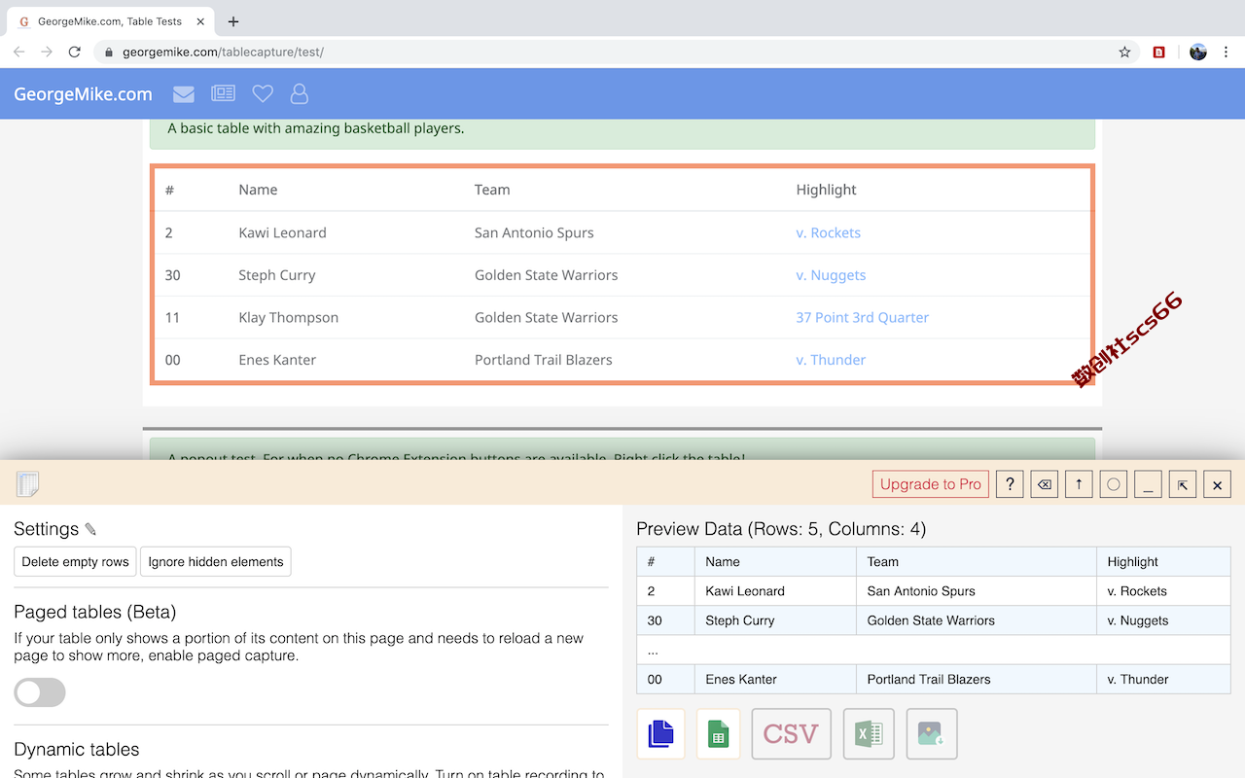Open Chrome three-dot menu
This screenshot has width=1245, height=778.
click(x=1227, y=52)
